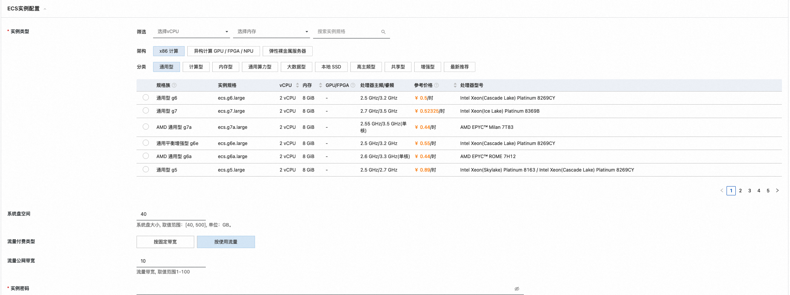Click the 实例密码 input field
Viewport: 790px width, 295px height.
point(330,289)
